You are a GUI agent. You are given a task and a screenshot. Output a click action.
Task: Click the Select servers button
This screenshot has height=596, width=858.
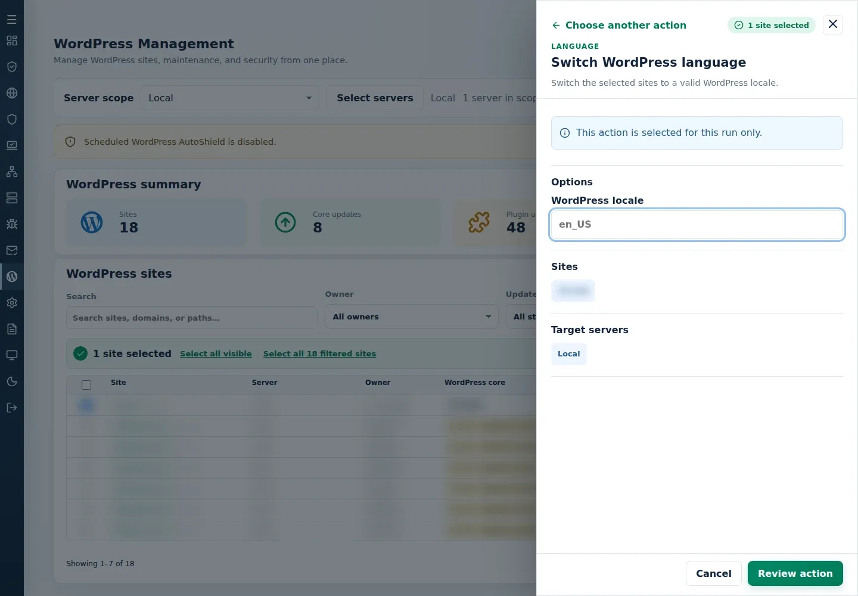pos(375,98)
